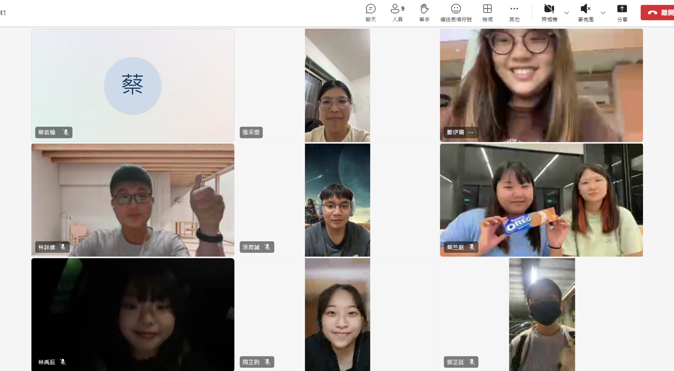The image size is (674, 371).
Task: Turn on the 照相機 camera
Action: click(549, 12)
